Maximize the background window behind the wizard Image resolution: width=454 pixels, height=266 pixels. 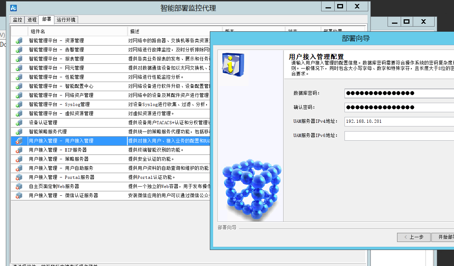[x=406, y=22]
